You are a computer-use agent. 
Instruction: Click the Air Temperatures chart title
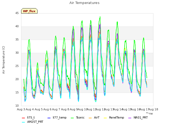(x=84, y=3)
